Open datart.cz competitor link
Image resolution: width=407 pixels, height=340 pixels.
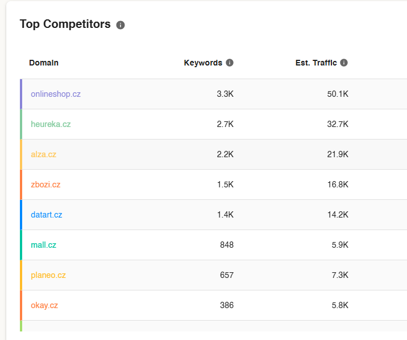click(47, 215)
